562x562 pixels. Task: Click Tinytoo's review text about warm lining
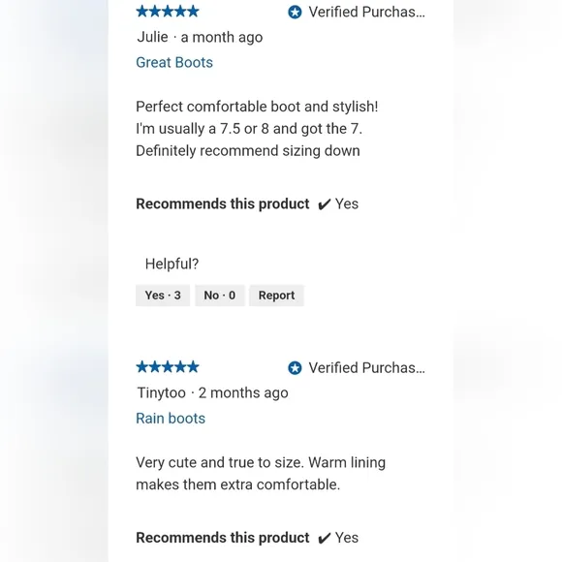click(261, 474)
